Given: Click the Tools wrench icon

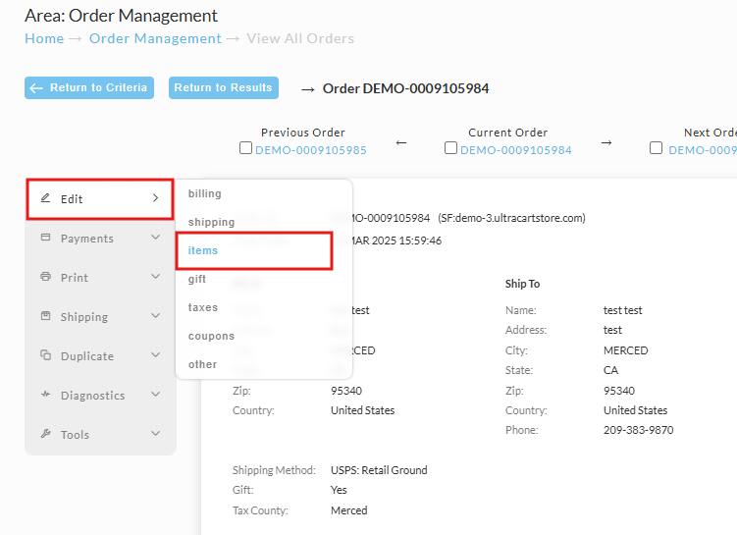Looking at the screenshot, I should tap(45, 434).
